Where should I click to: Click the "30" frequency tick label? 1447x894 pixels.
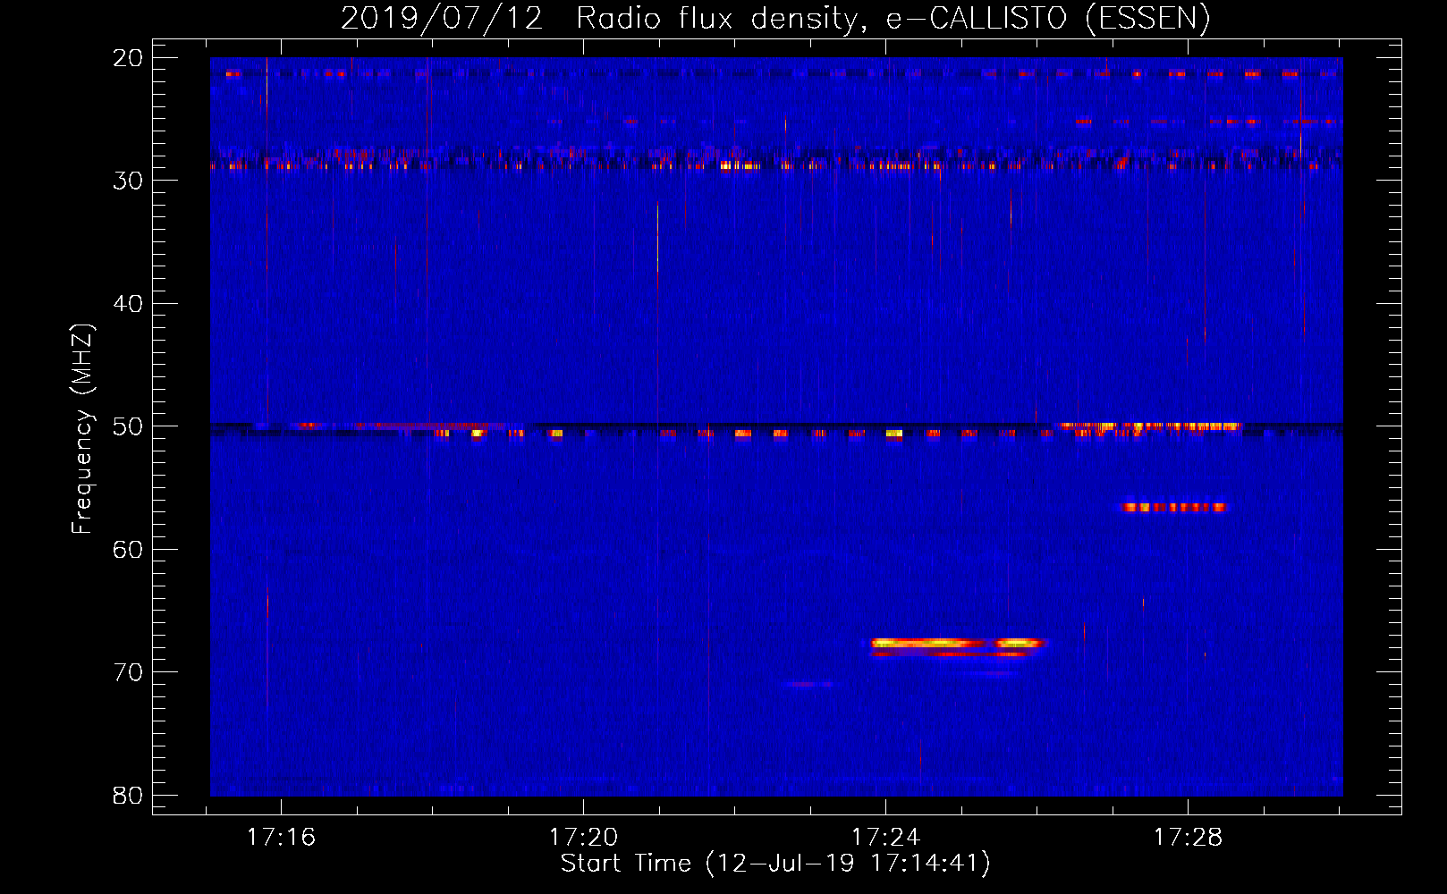point(128,181)
